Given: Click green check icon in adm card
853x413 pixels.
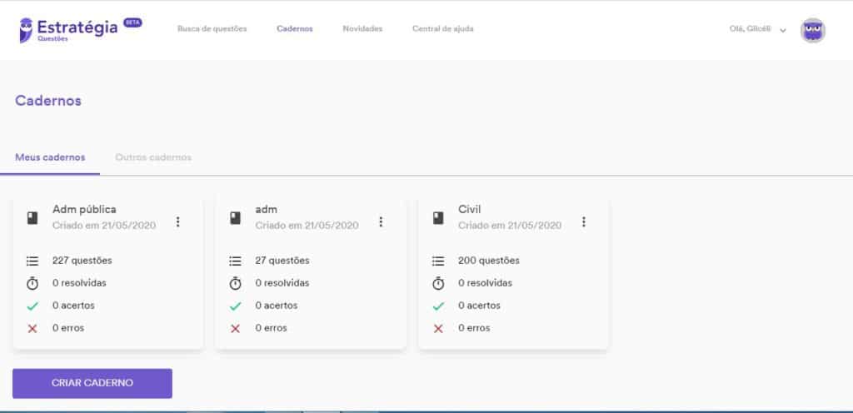Looking at the screenshot, I should click(235, 306).
